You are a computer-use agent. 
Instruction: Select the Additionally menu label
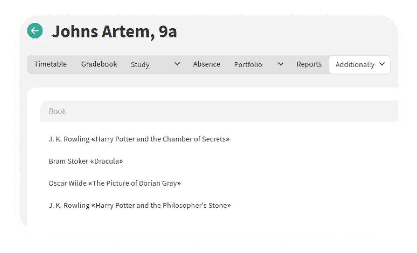[355, 65]
